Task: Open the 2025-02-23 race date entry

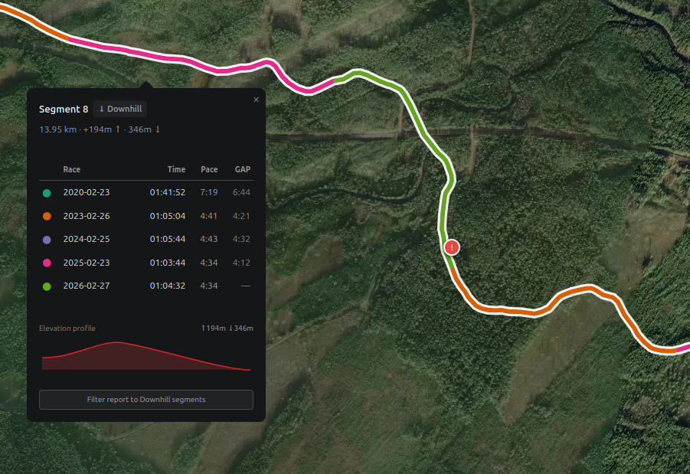Action: 87,263
